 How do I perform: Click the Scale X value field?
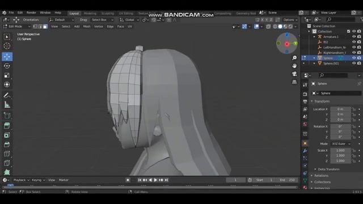click(x=340, y=150)
